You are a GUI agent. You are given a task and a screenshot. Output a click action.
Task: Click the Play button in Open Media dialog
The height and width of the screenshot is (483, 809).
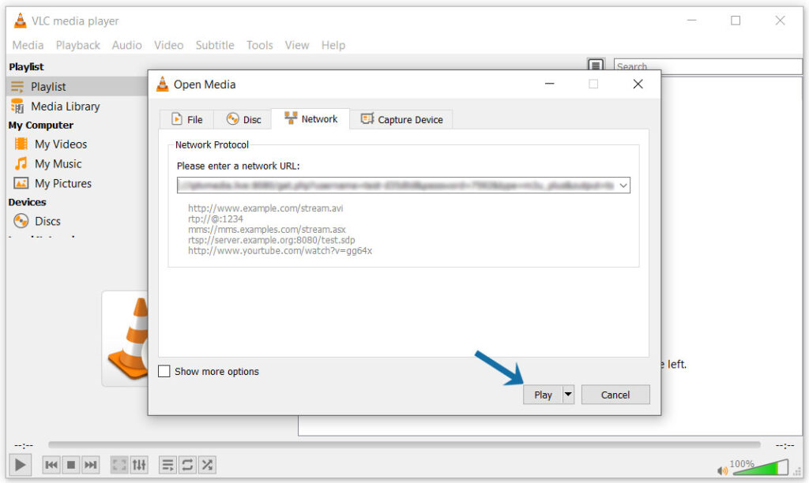point(543,395)
